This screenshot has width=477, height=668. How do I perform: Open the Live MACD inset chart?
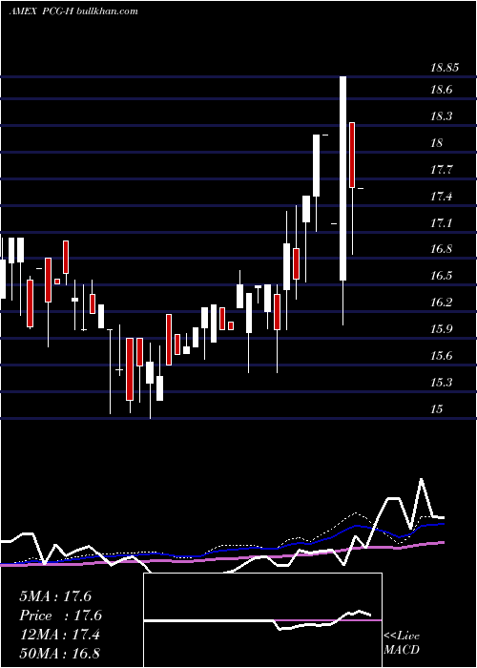(x=262, y=620)
